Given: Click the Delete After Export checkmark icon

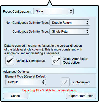Looking at the screenshot, I should point(56,61).
